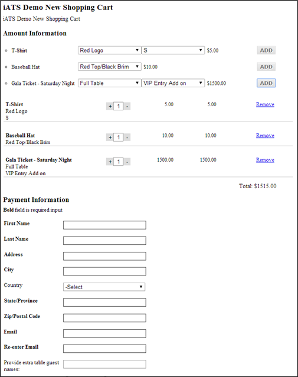Click the 'Amount Information' heading
298x377 pixels.
[35, 33]
